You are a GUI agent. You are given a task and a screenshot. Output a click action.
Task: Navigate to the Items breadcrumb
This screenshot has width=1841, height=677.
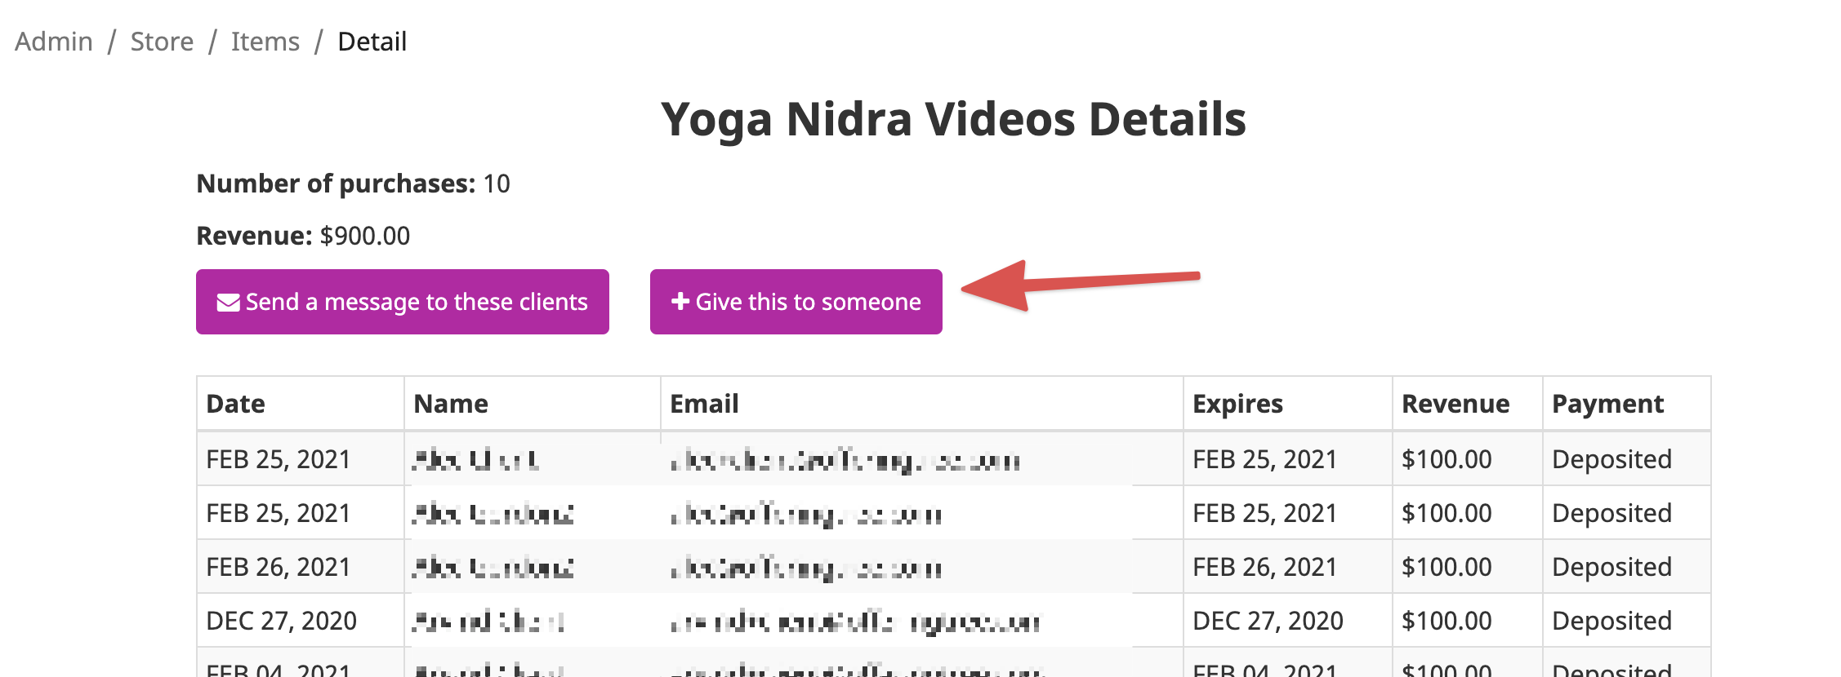click(x=265, y=42)
